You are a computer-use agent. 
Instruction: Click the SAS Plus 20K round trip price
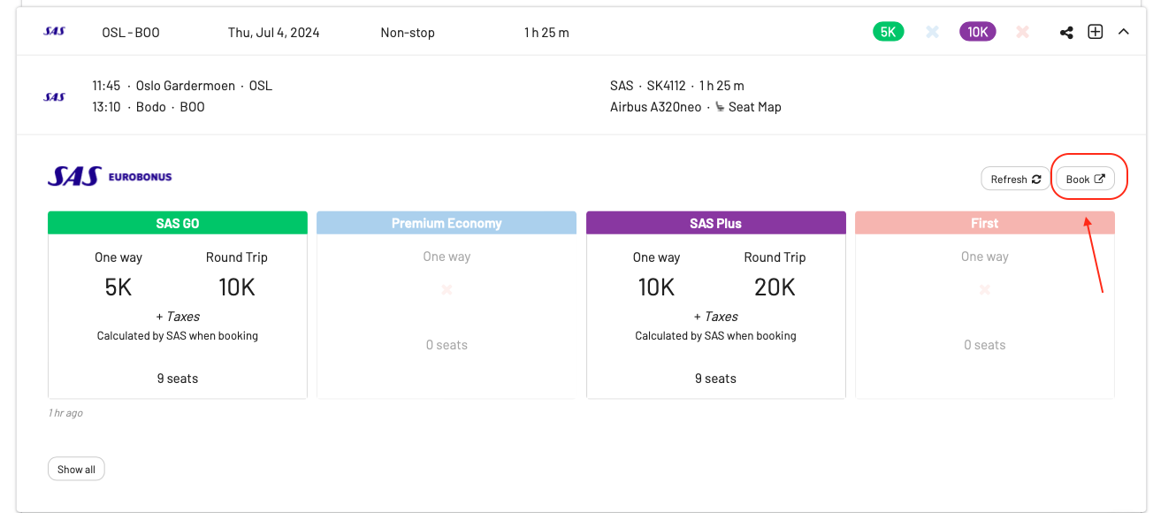(775, 287)
